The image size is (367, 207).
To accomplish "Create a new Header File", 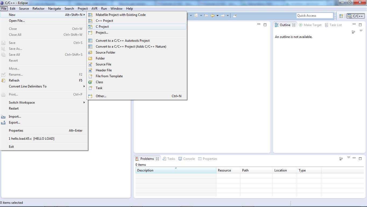I will (x=136, y=70).
